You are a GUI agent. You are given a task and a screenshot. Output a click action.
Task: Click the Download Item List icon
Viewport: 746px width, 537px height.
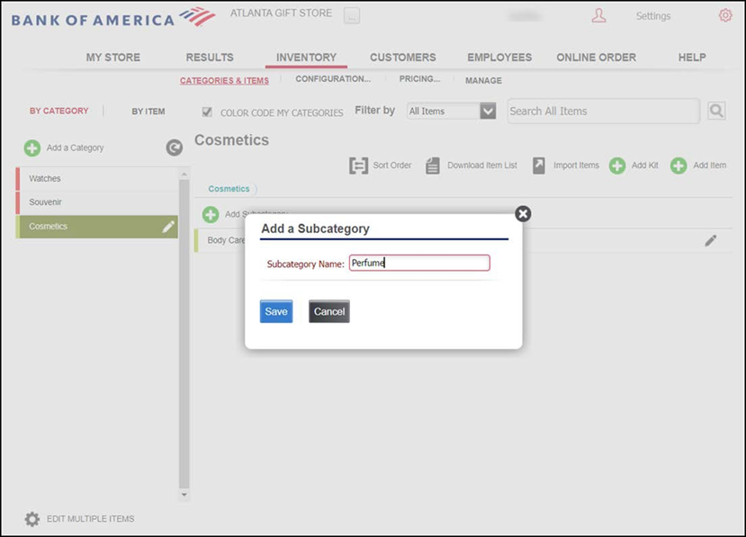(x=433, y=166)
